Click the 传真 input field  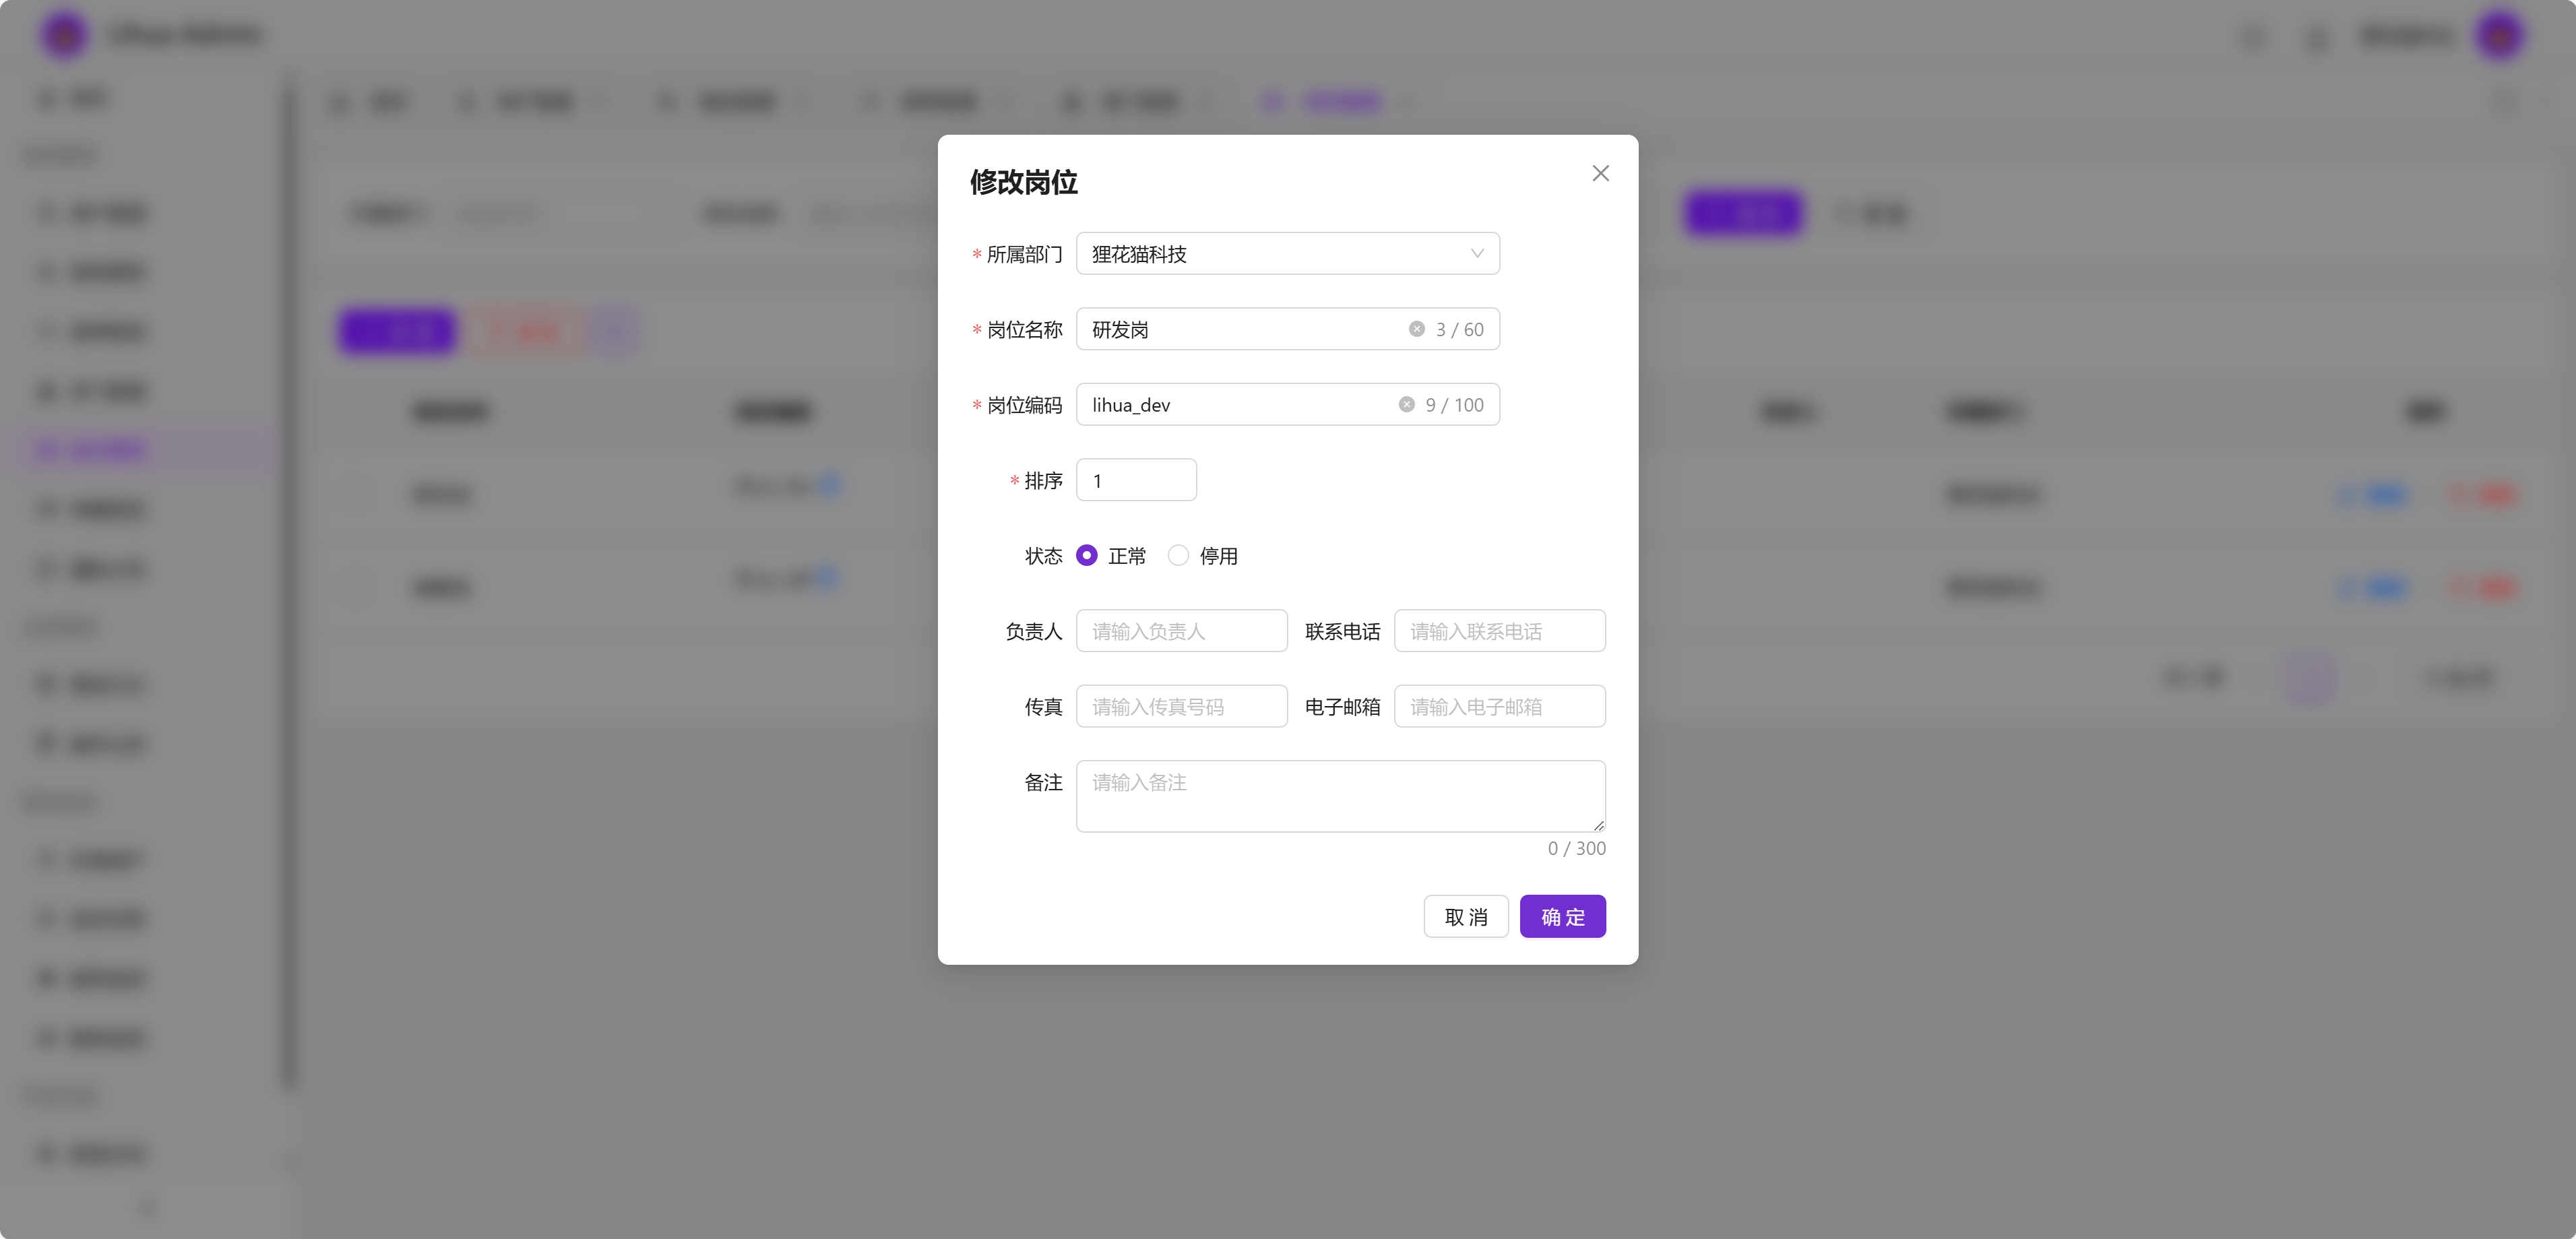1181,706
